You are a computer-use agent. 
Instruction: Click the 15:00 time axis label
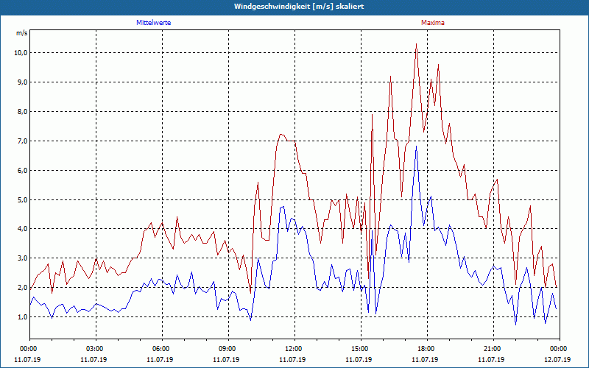pos(359,349)
